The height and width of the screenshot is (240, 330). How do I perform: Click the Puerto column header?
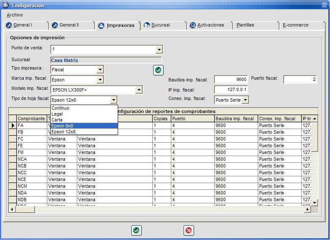pos(193,119)
